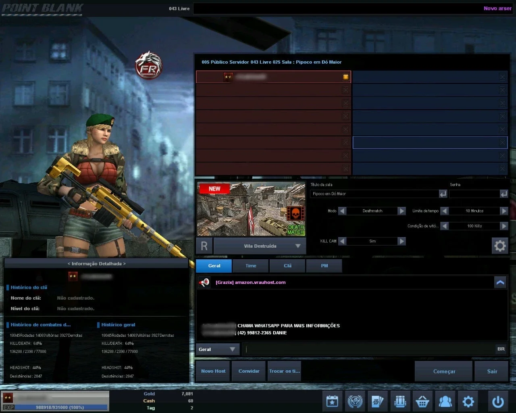Open the Geral chat channel dropdown

coord(218,349)
